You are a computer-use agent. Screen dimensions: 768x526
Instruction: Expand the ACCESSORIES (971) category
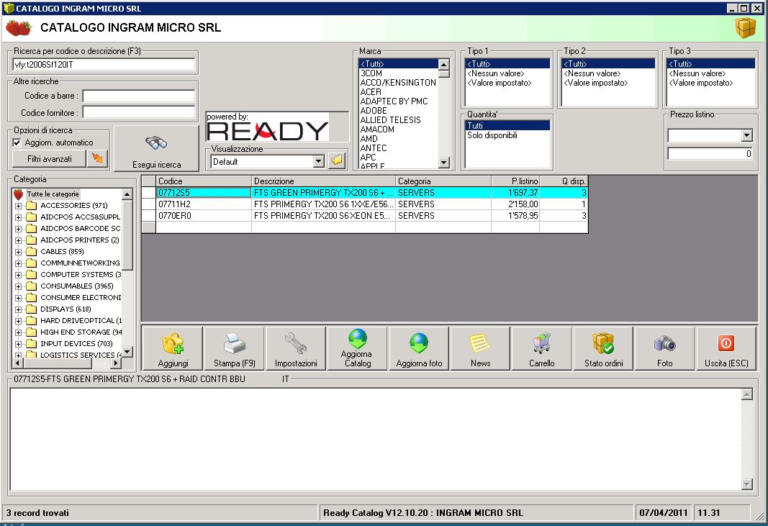tap(18, 206)
